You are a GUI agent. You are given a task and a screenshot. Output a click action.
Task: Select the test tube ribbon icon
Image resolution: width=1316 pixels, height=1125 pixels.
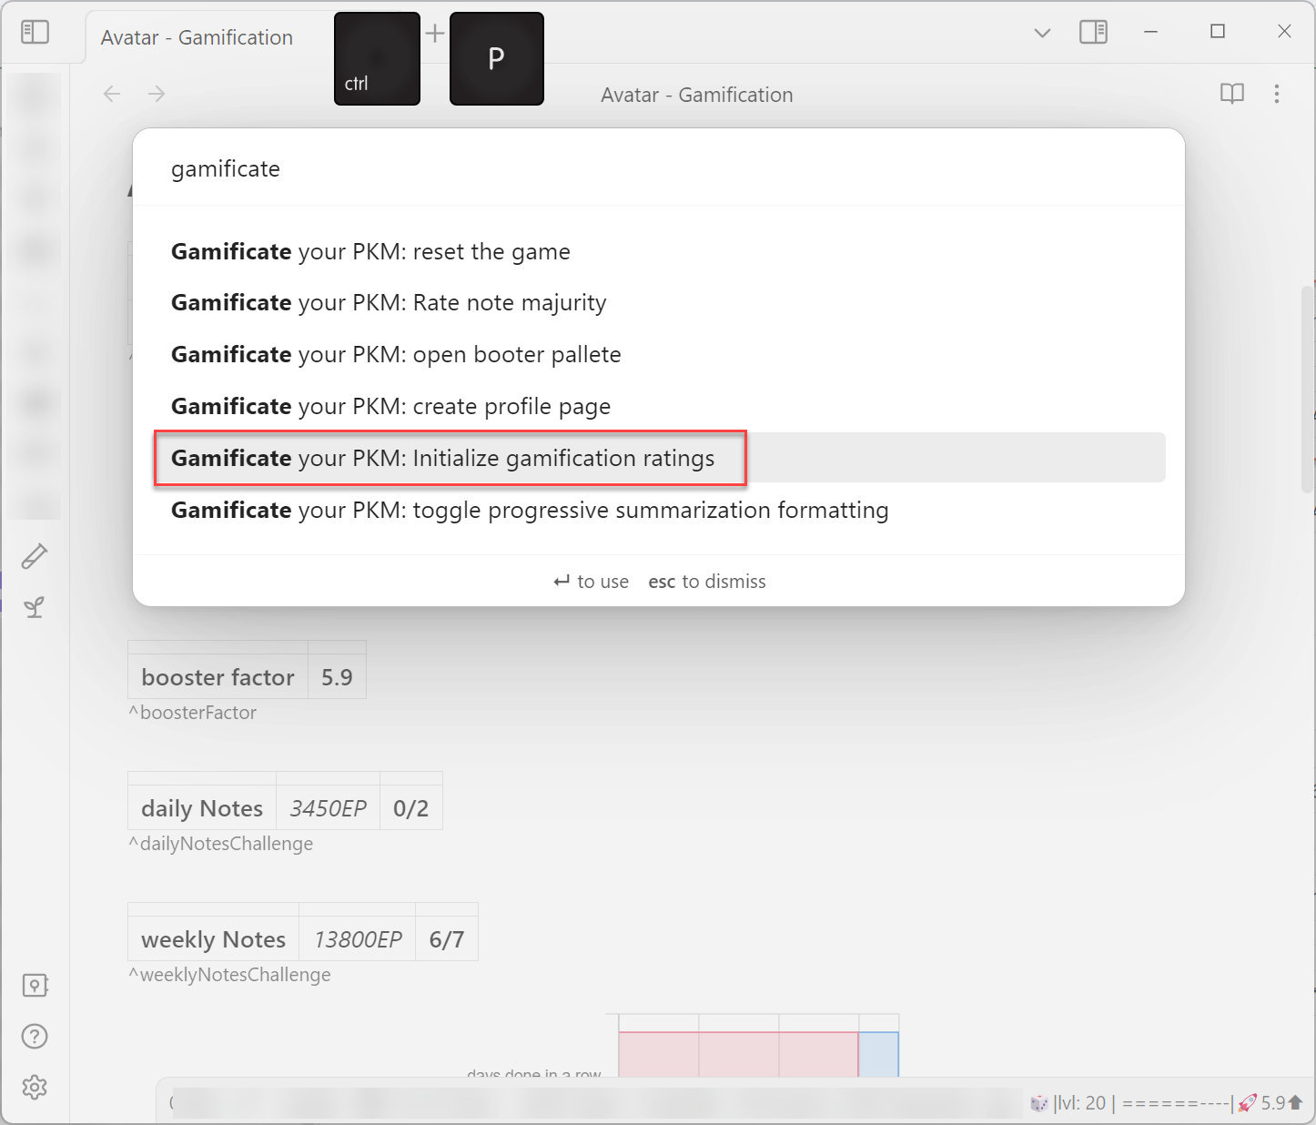(x=35, y=556)
